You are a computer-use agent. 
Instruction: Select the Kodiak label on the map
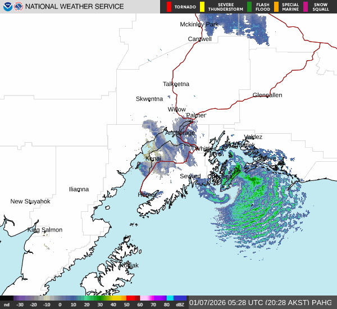(129, 265)
